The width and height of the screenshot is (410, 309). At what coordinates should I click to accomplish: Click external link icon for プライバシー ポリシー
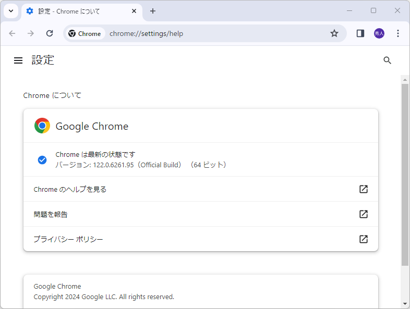click(x=364, y=239)
